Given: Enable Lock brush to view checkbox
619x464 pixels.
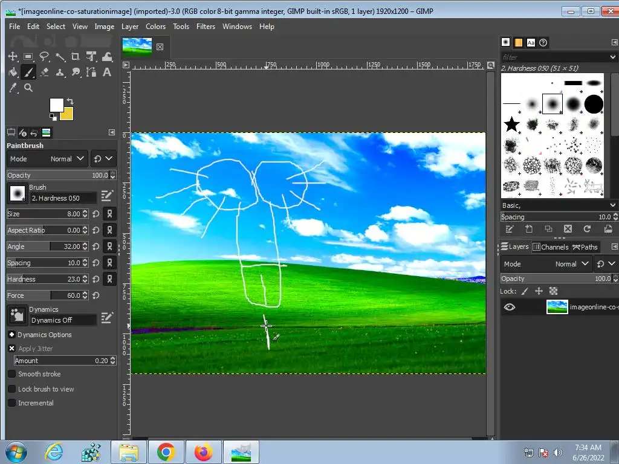Looking at the screenshot, I should pos(12,389).
